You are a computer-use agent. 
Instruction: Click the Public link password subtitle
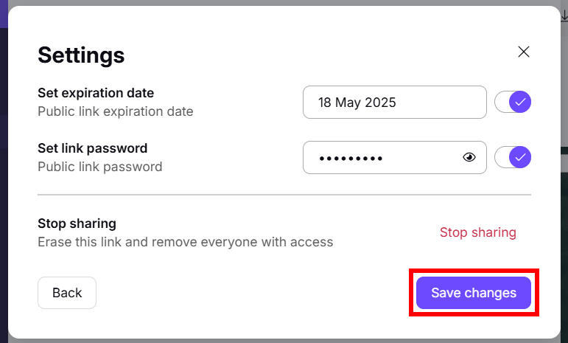click(x=99, y=167)
